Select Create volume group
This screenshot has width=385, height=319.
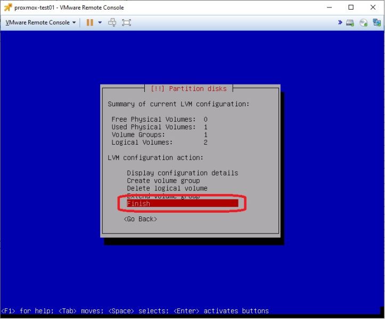[163, 181]
